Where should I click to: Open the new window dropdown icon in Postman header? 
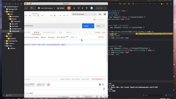[x=32, y=8]
